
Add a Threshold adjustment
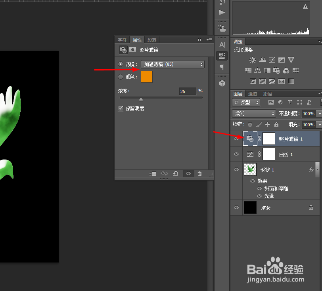pos(272,82)
